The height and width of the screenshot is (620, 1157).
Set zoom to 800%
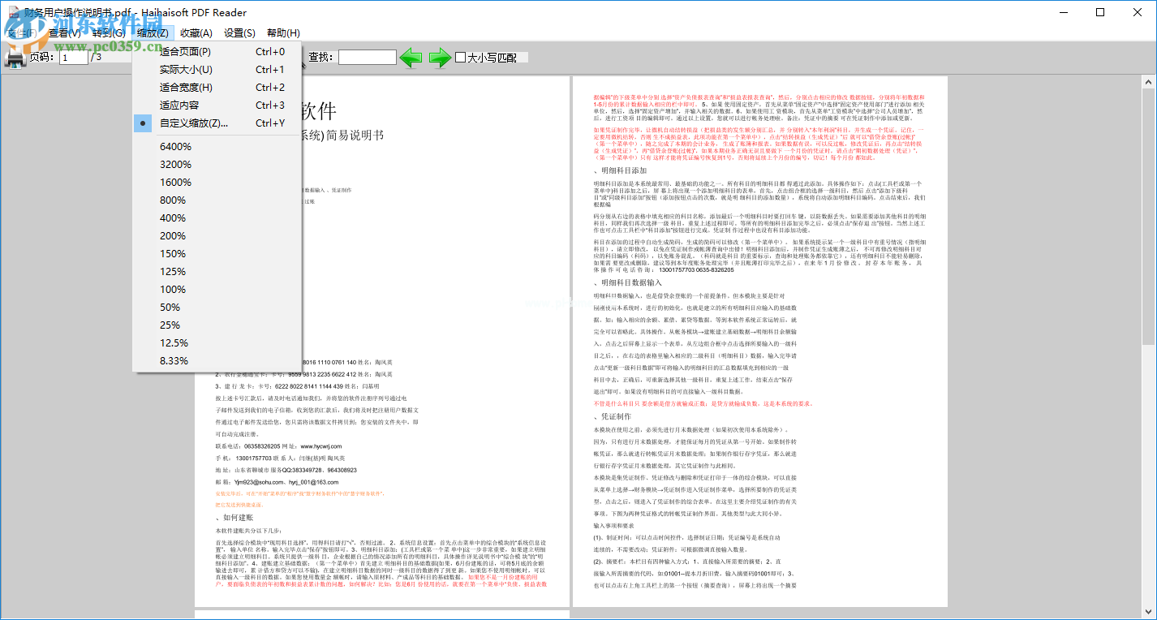[217, 200]
